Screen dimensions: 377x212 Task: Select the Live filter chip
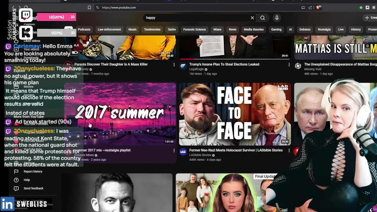pyautogui.click(x=341, y=29)
